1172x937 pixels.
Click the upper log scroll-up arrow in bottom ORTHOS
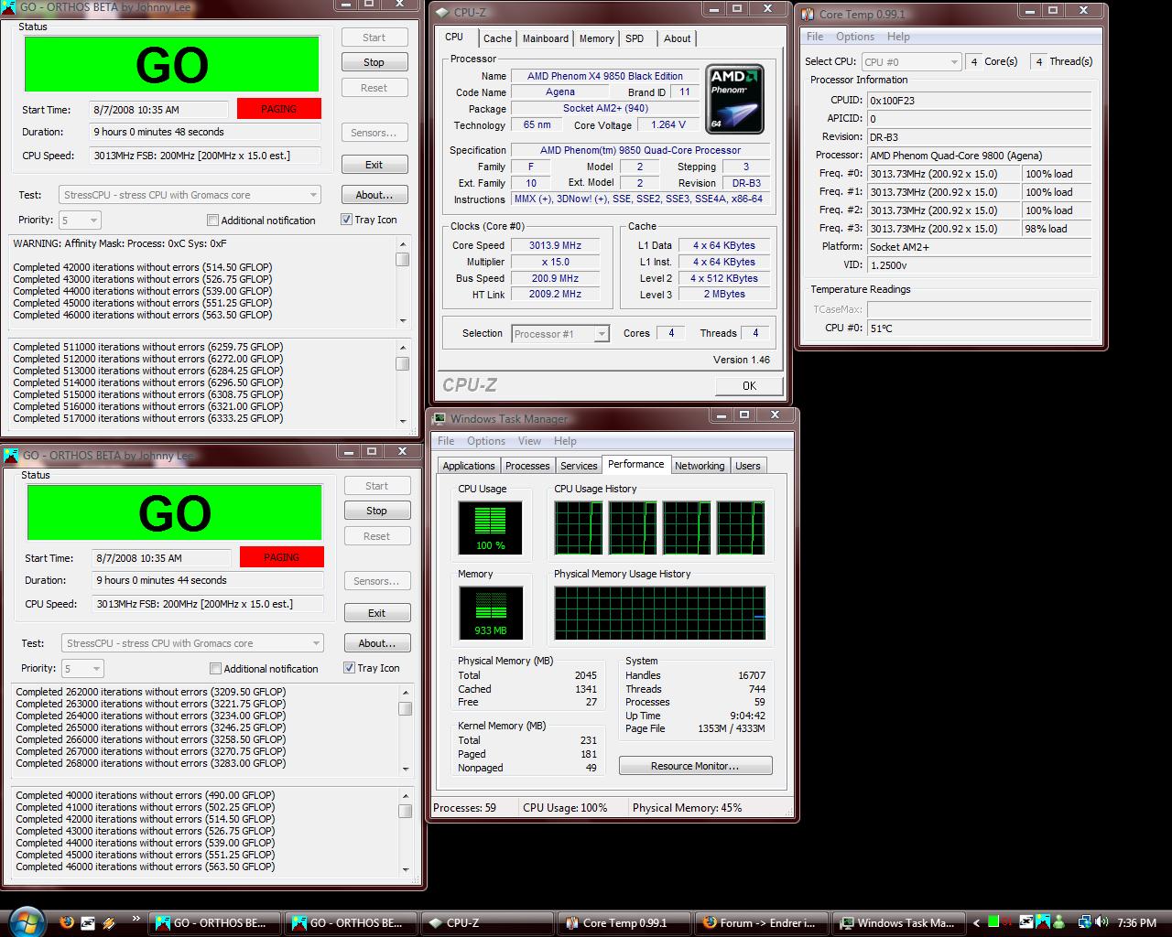[x=406, y=693]
